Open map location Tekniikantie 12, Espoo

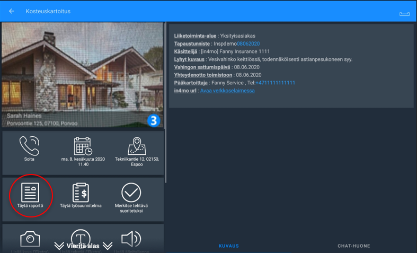click(137, 146)
